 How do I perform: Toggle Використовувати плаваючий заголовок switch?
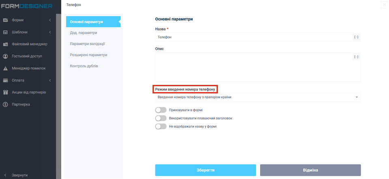coord(161,118)
